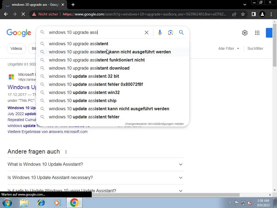This screenshot has height=208, width=277.
Task: Clear the search box text
Action: pos(146,32)
